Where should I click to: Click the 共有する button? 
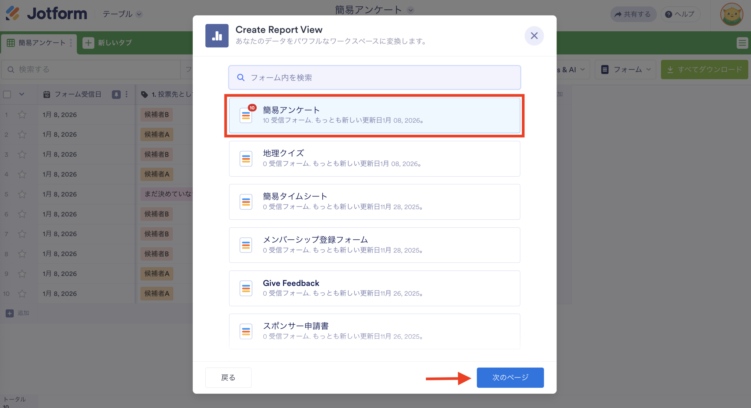tap(633, 14)
